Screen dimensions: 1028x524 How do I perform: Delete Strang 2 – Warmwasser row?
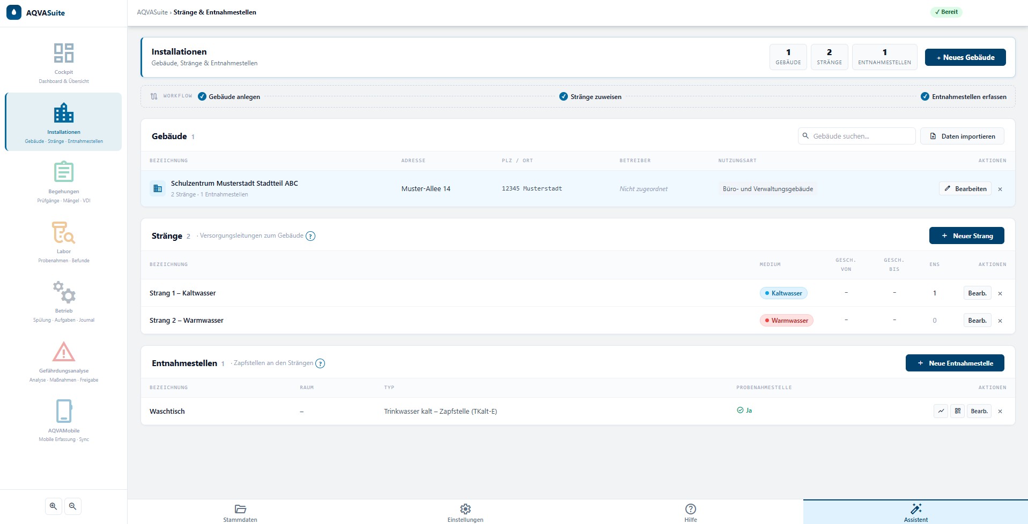(x=1000, y=321)
